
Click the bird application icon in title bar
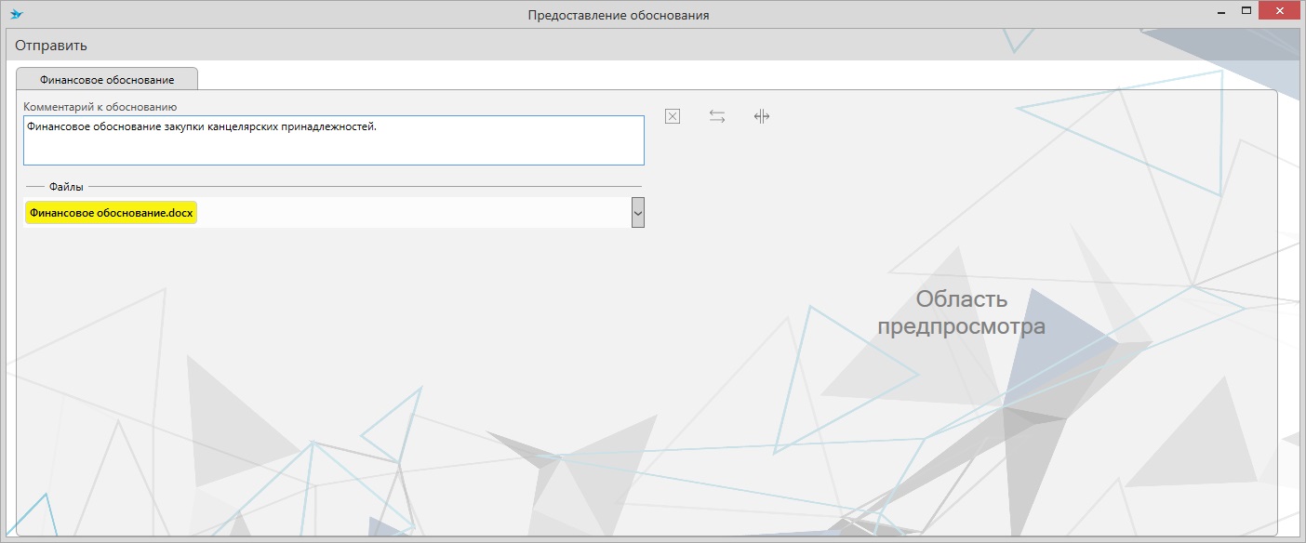(16, 14)
